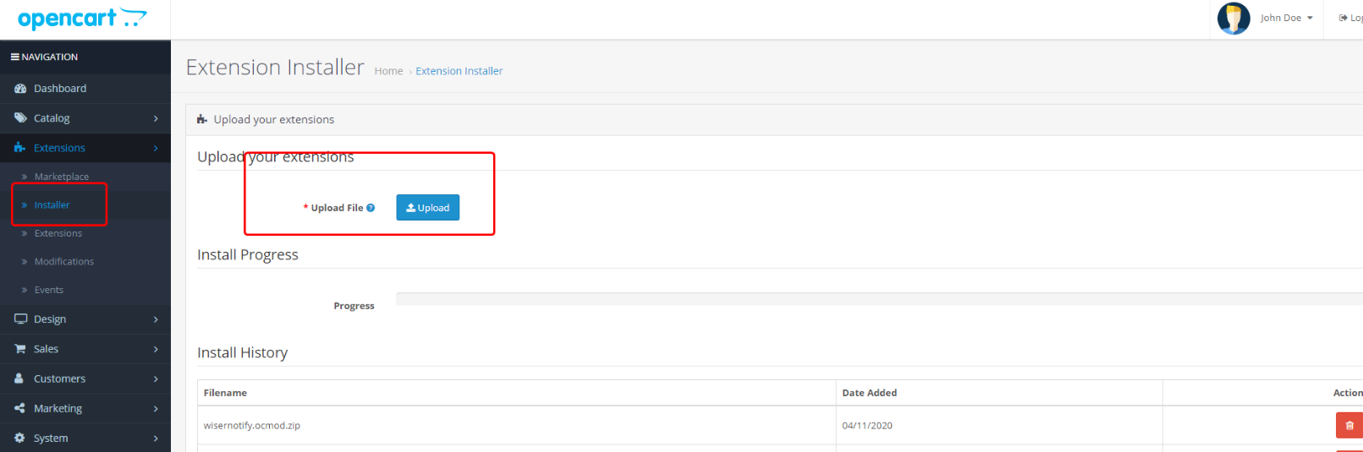1363x452 pixels.
Task: Expand the System menu chevron
Action: (x=156, y=438)
